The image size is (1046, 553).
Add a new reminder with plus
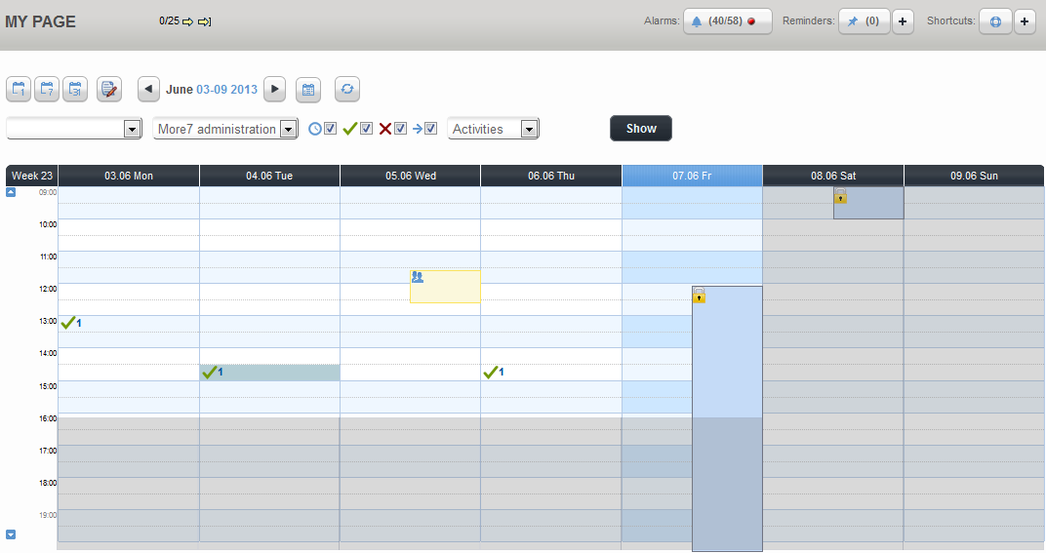pos(903,21)
